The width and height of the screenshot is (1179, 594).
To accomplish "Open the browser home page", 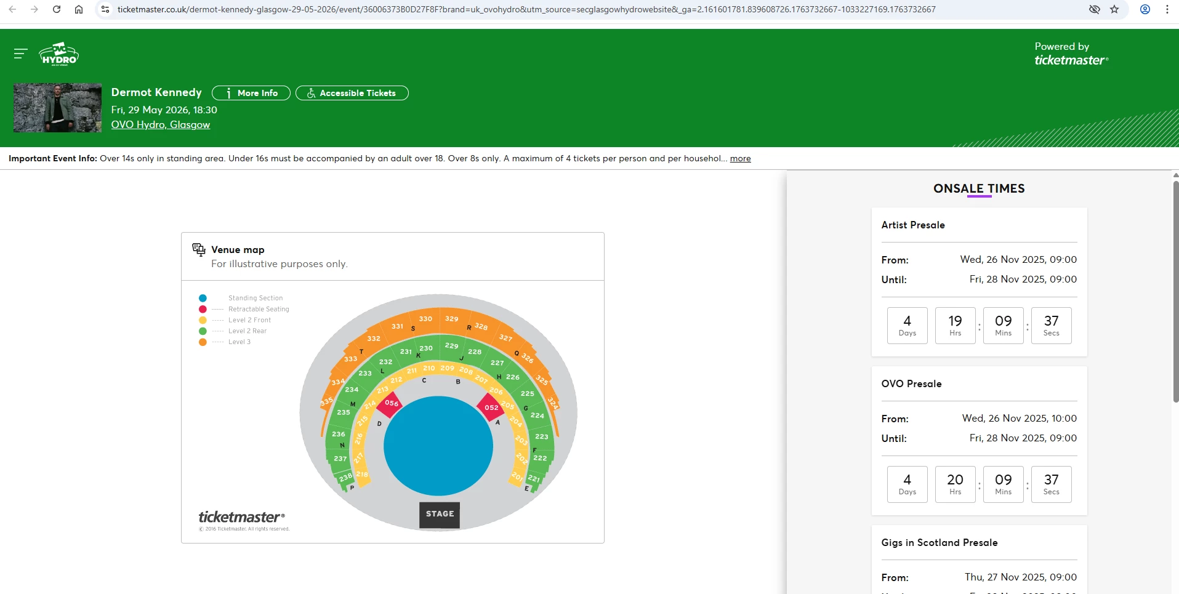I will click(x=79, y=9).
